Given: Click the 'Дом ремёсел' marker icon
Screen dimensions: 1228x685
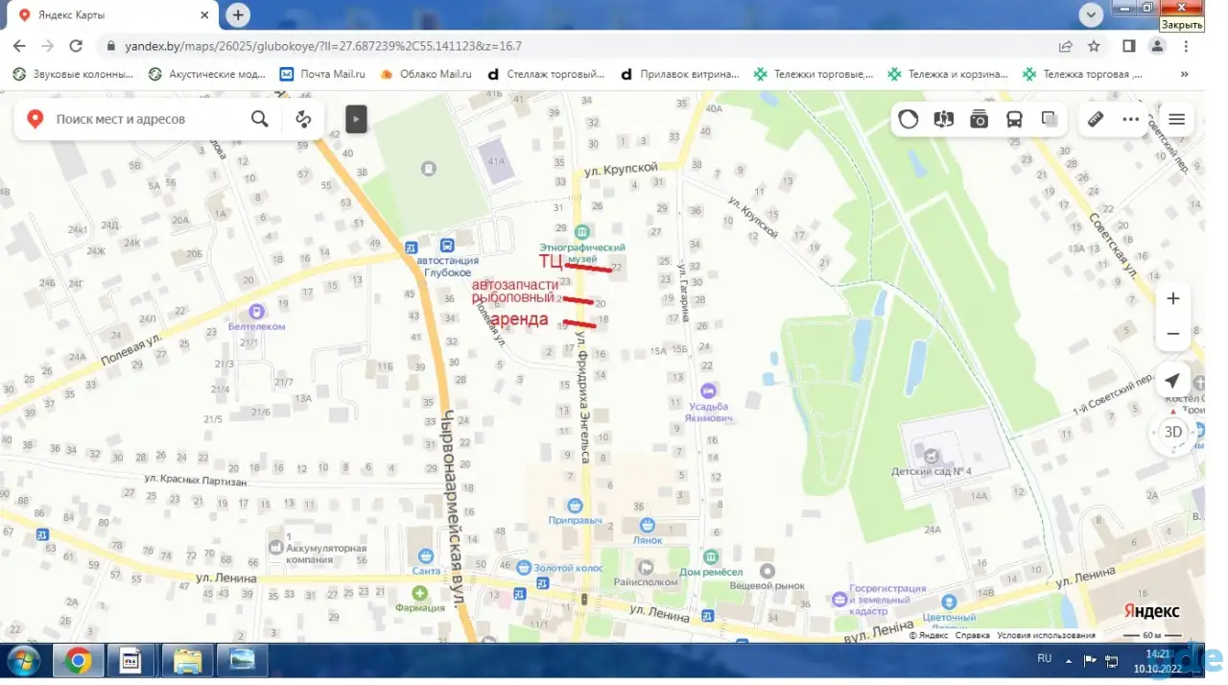Looking at the screenshot, I should point(711,556).
